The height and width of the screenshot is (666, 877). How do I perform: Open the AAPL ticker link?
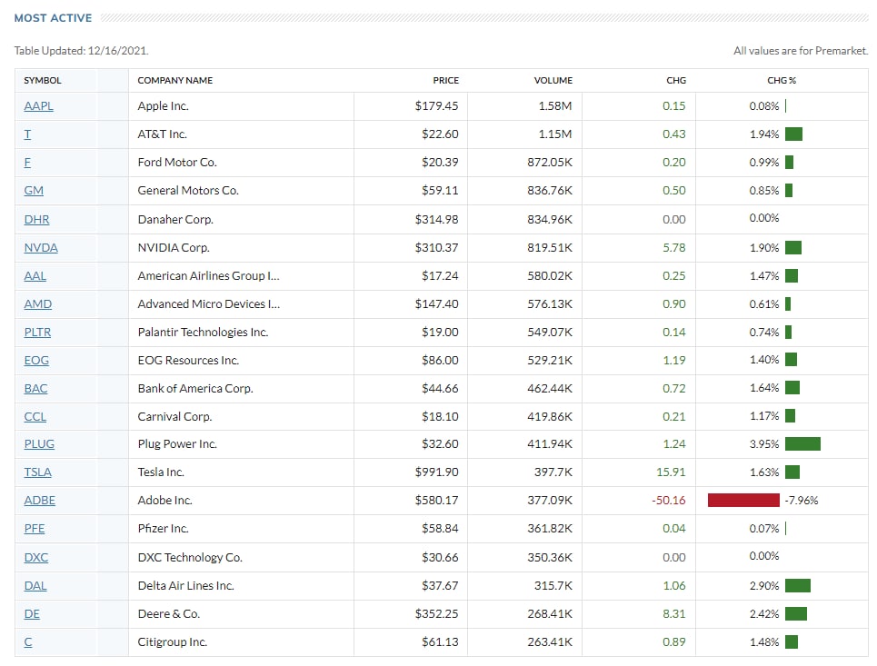(38, 105)
